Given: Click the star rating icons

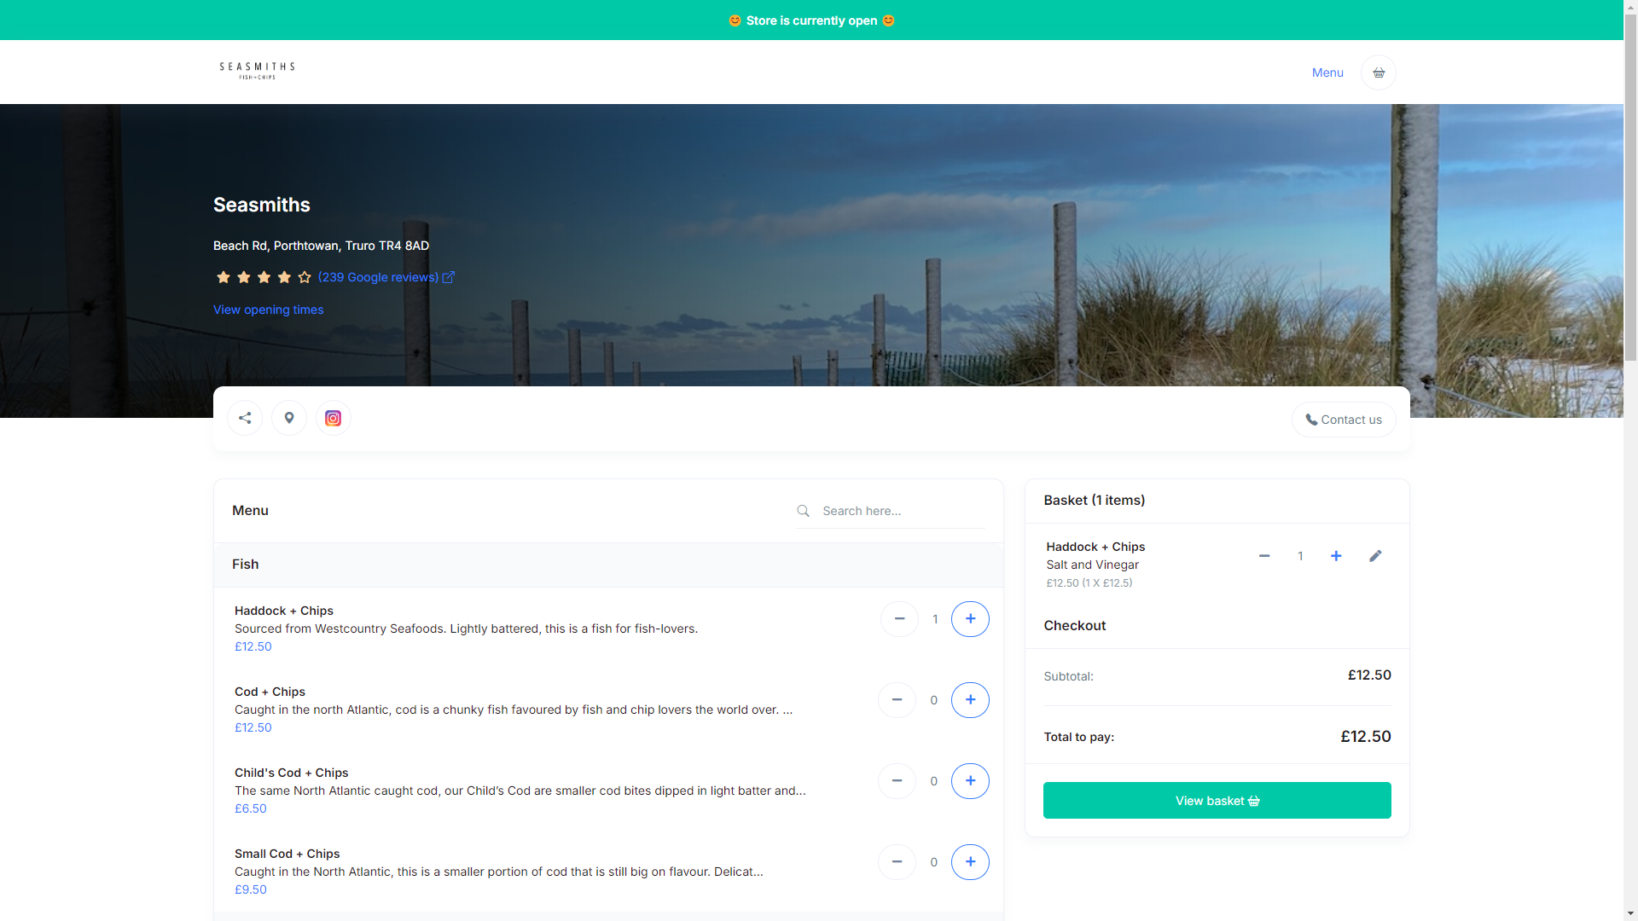Looking at the screenshot, I should (264, 277).
